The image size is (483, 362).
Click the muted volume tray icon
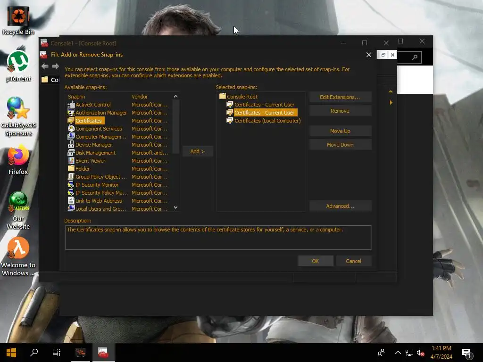pyautogui.click(x=420, y=353)
